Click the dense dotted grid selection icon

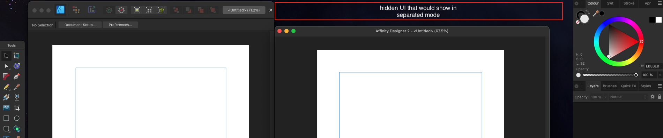[x=149, y=10]
